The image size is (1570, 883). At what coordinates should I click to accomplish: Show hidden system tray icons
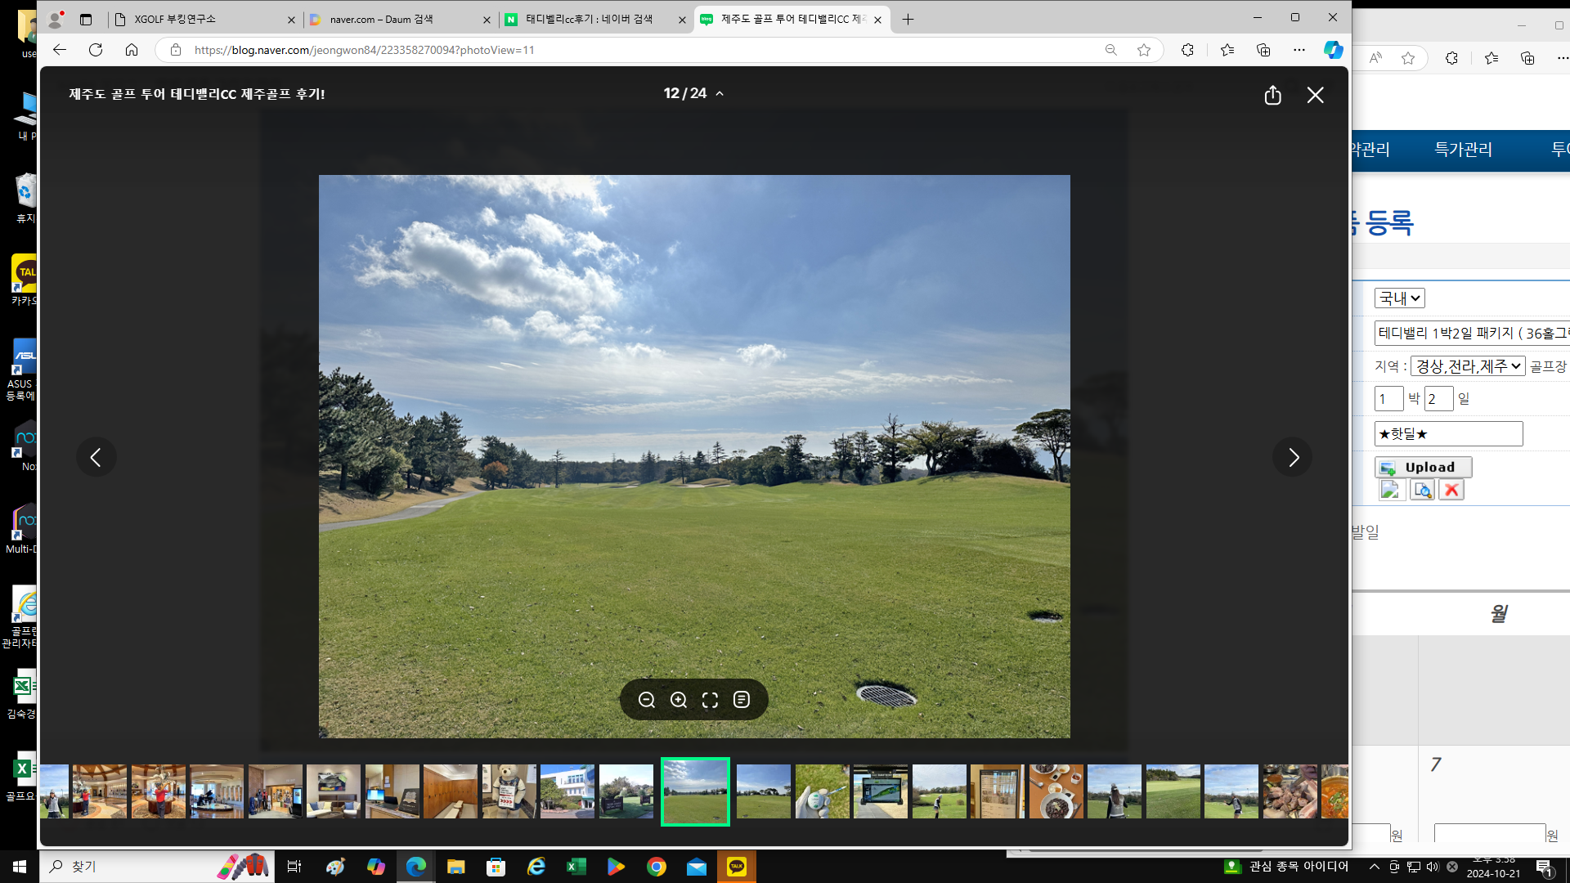[1375, 867]
